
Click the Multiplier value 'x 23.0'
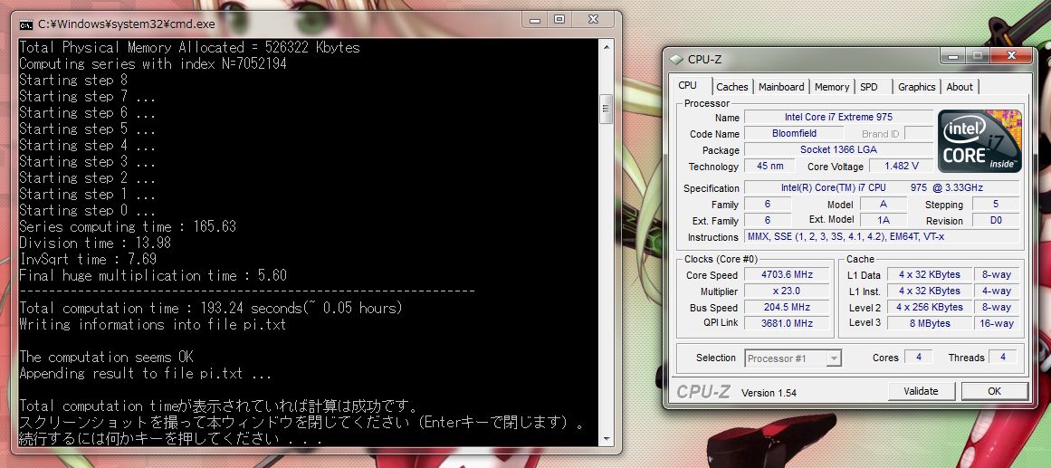click(x=787, y=291)
